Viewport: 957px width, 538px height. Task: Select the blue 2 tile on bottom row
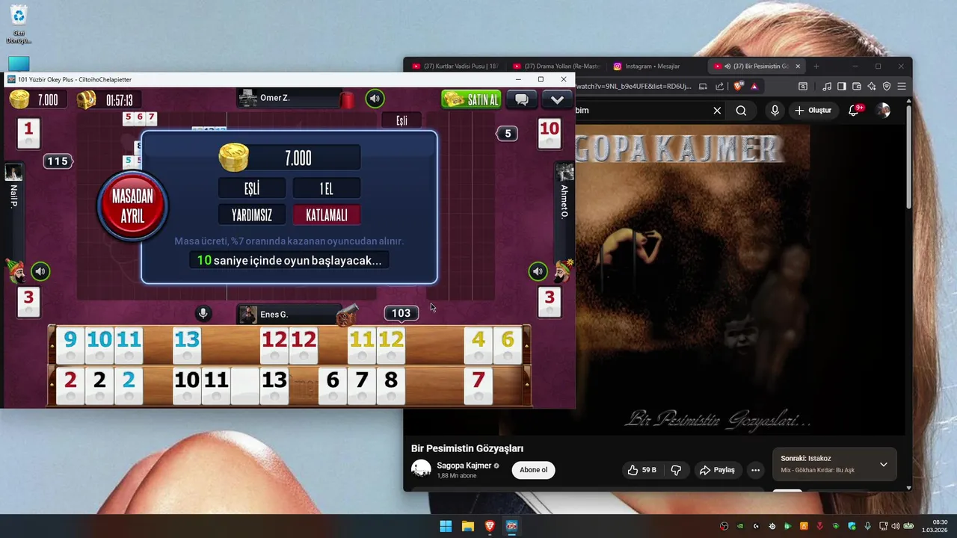(129, 386)
